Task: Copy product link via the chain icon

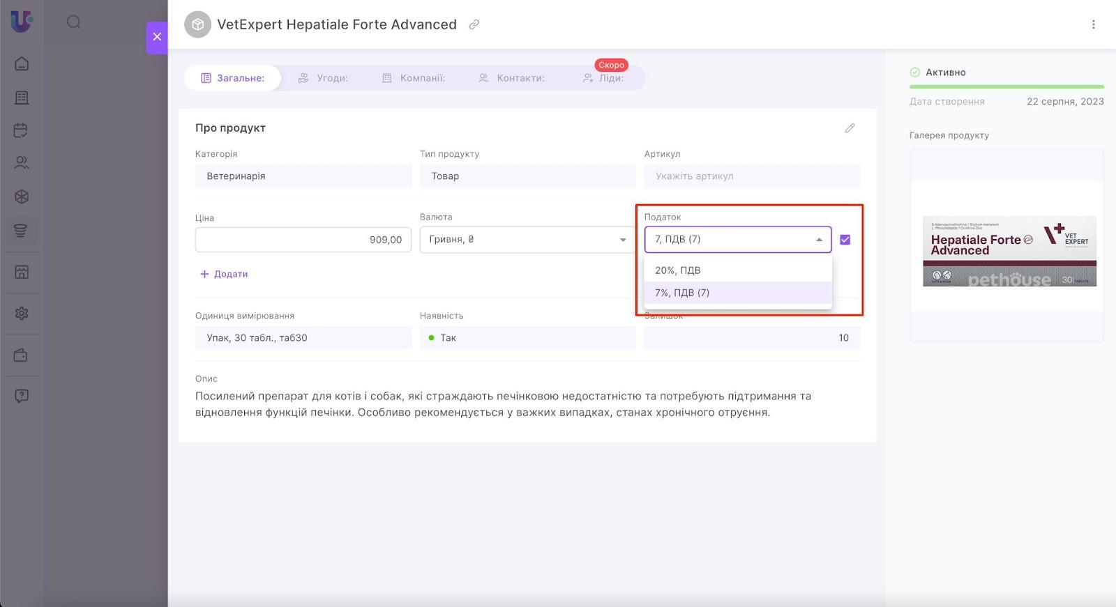Action: (474, 24)
